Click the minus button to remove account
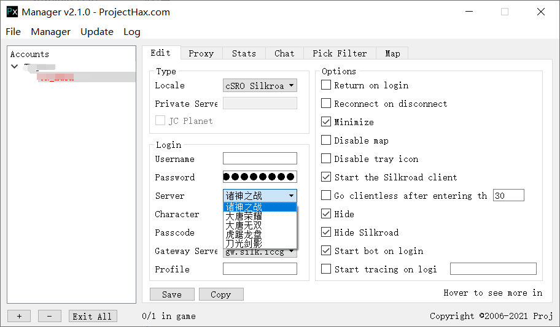560x327 pixels. point(50,316)
